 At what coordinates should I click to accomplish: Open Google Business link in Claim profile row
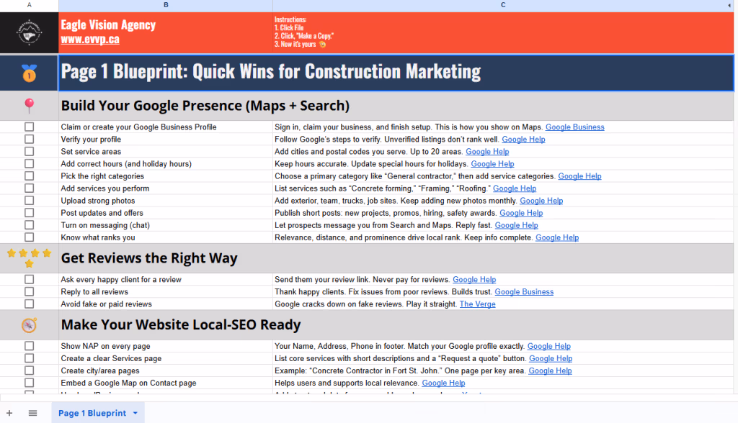pos(574,127)
